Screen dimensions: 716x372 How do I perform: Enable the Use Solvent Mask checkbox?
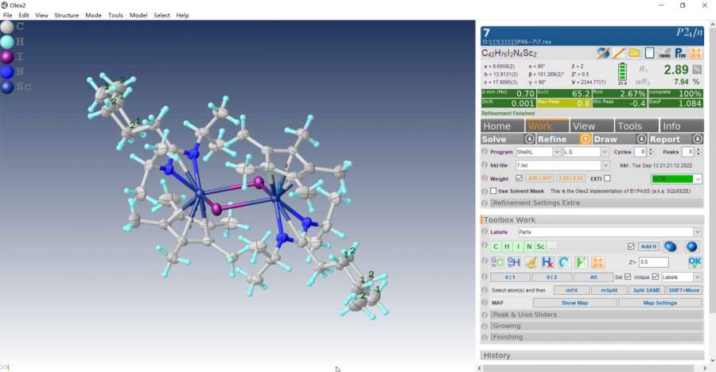point(493,192)
